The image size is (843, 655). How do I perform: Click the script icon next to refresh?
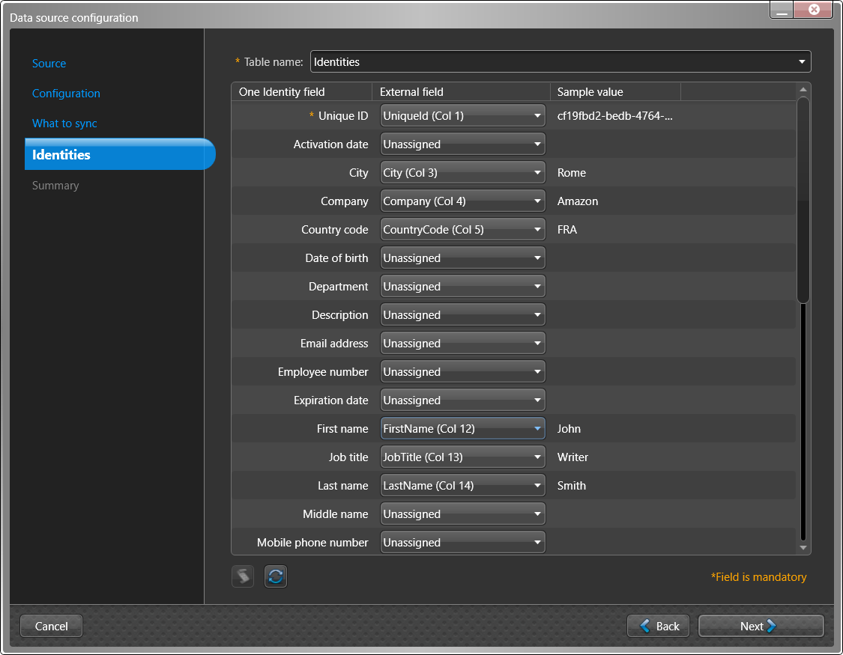tap(243, 576)
